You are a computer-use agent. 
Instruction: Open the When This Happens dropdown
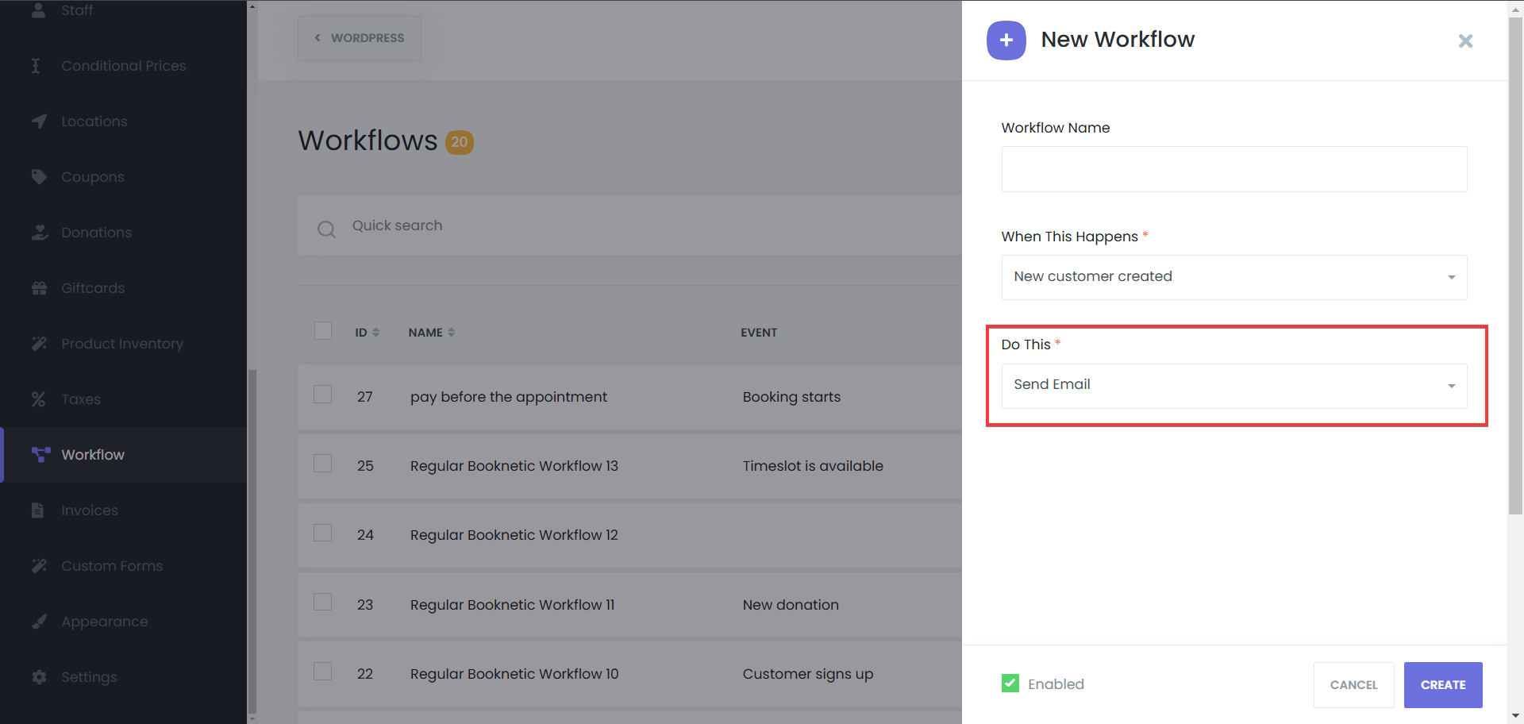pos(1234,277)
